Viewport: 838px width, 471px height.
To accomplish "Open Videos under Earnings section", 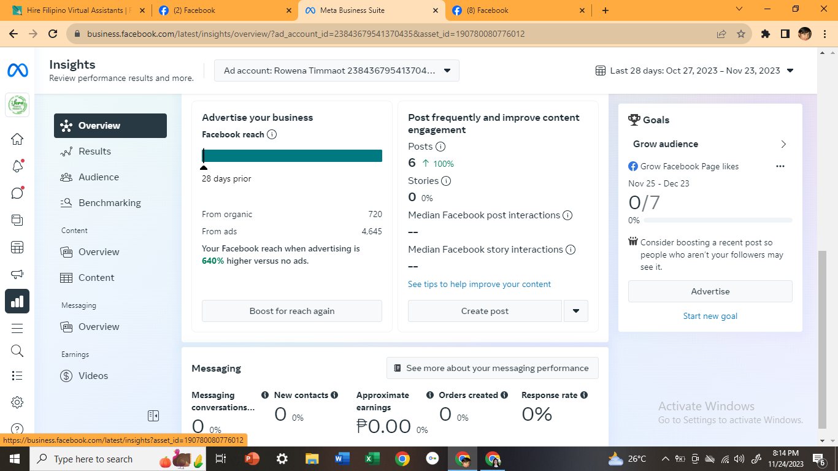I will pyautogui.click(x=110, y=376).
